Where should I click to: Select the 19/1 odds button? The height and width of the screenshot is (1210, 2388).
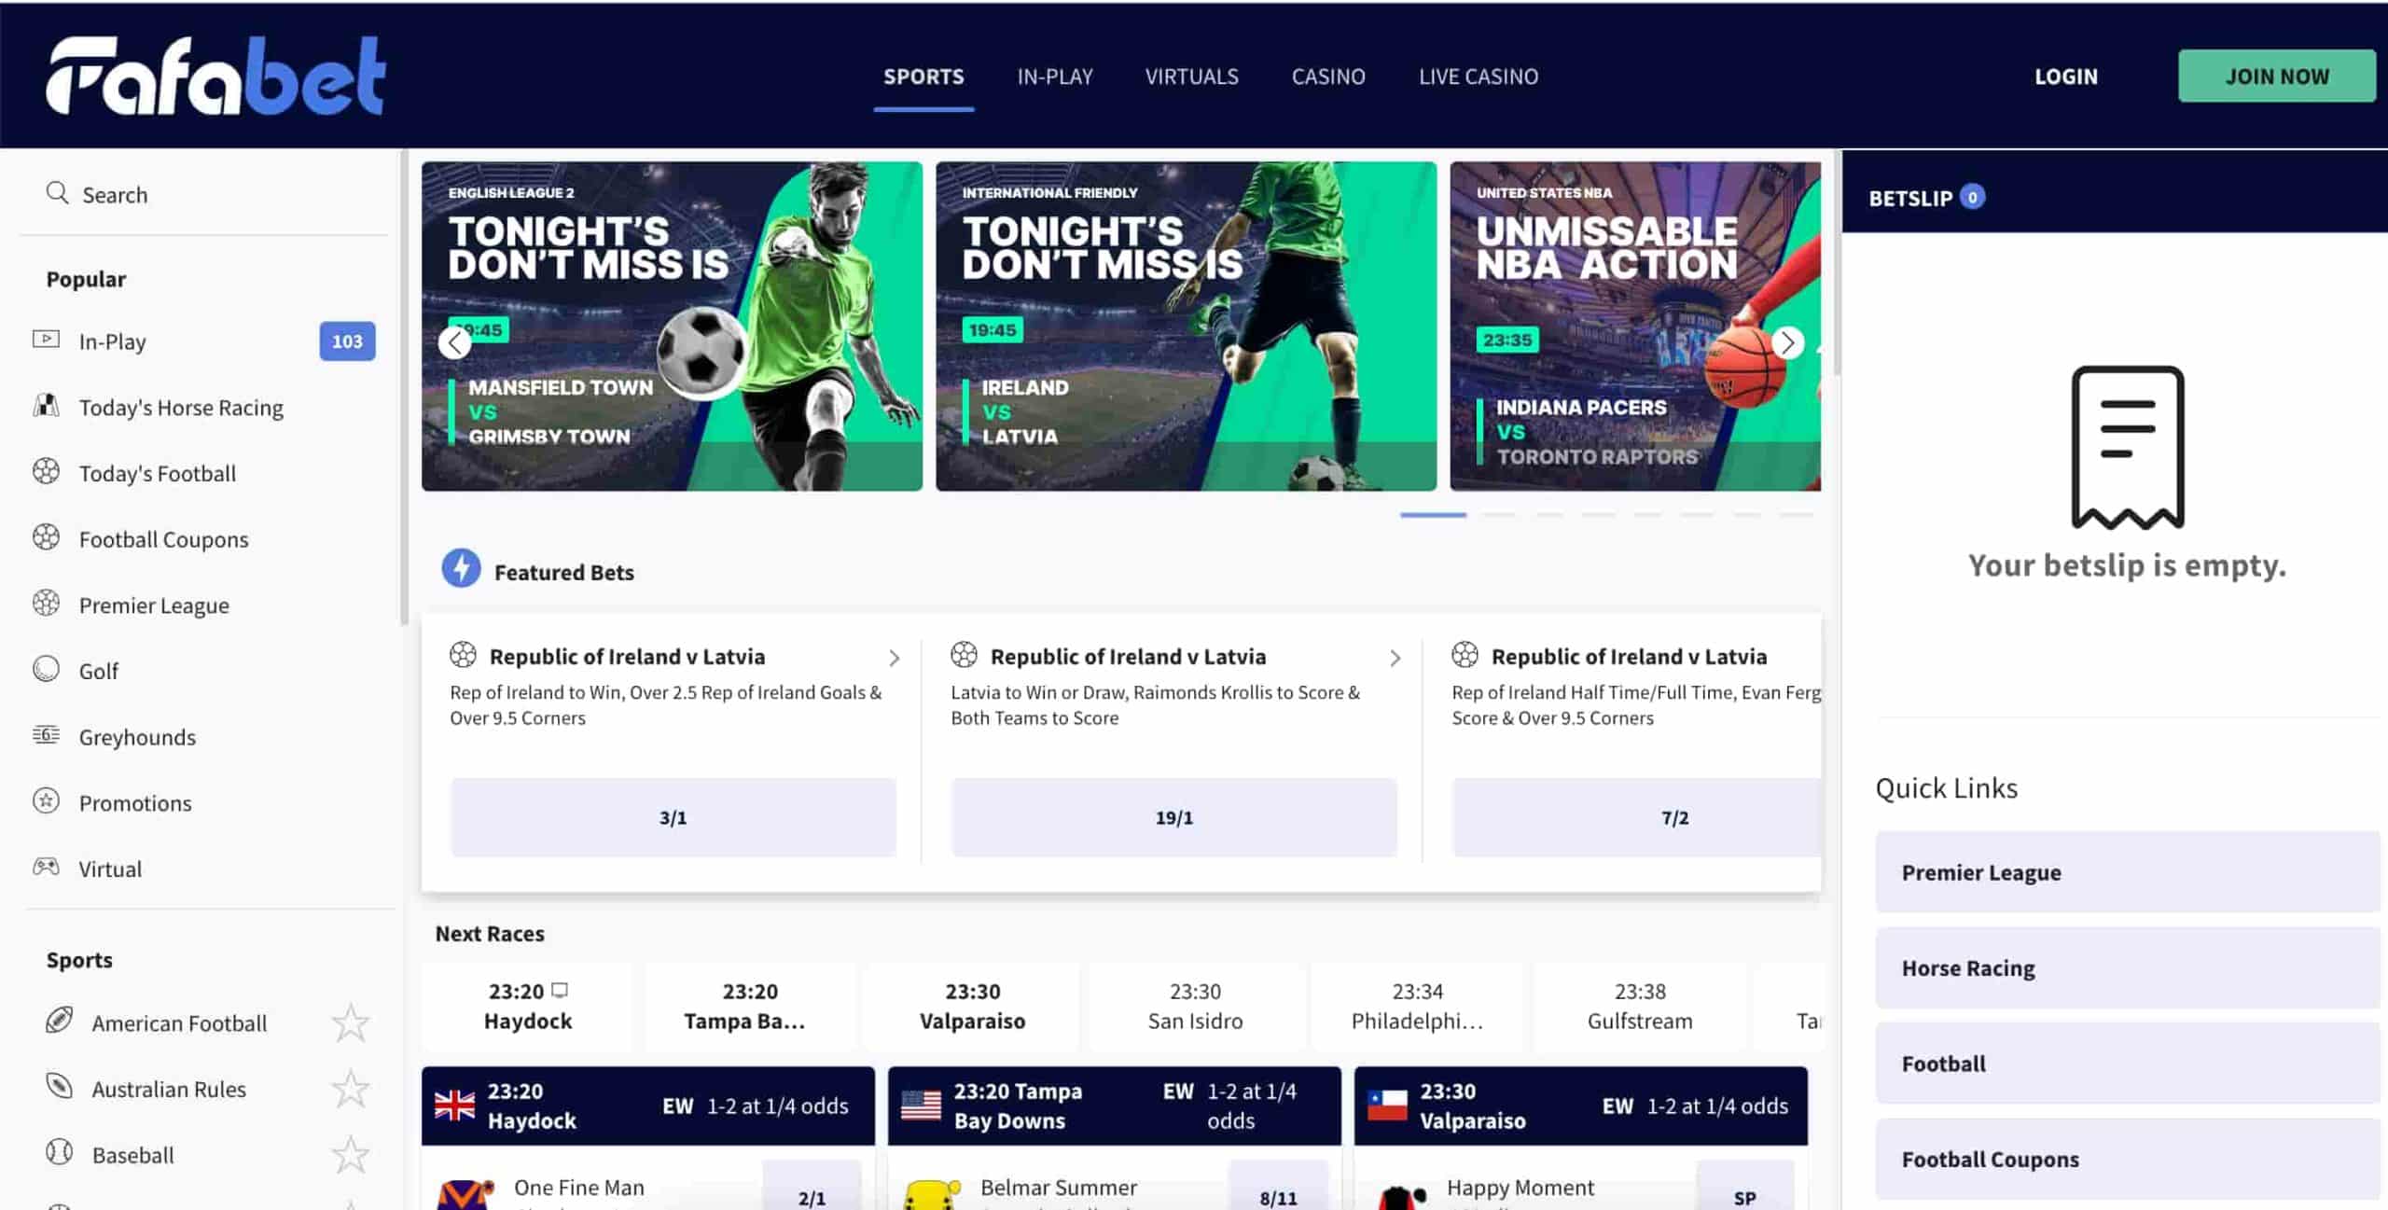(x=1173, y=817)
